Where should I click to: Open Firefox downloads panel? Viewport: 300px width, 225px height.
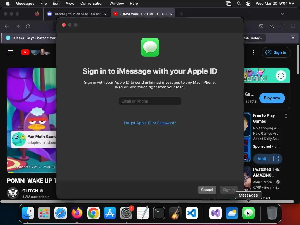pos(272,26)
